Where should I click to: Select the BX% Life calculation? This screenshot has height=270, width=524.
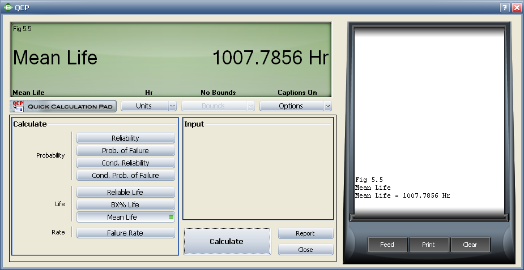[x=125, y=204]
